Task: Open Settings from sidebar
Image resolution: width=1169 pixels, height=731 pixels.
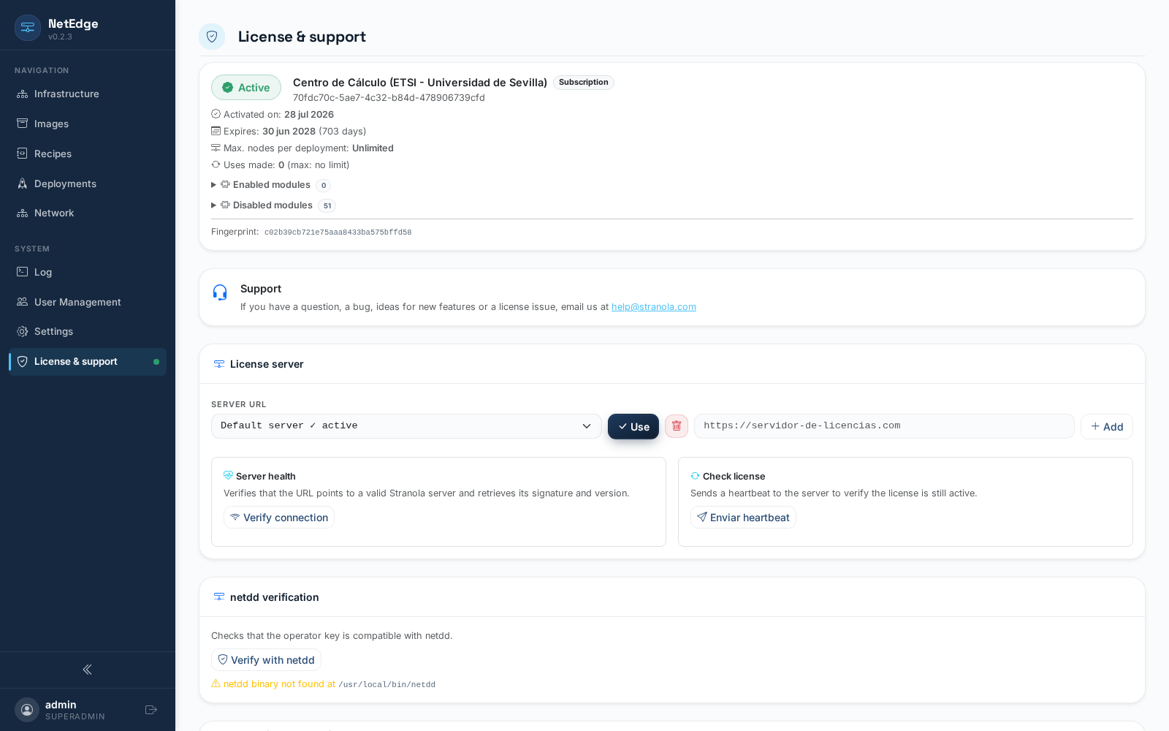Action: [88, 331]
